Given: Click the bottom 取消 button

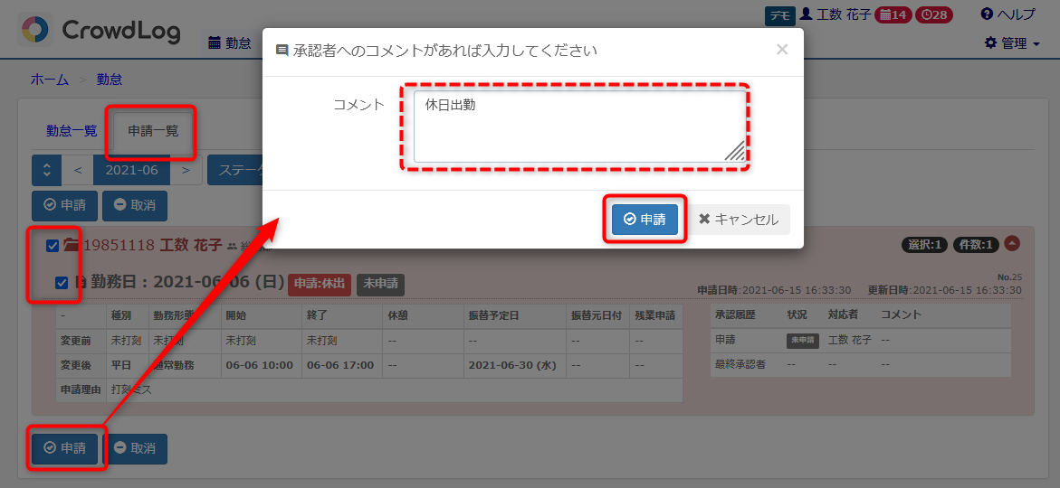Looking at the screenshot, I should 135,448.
